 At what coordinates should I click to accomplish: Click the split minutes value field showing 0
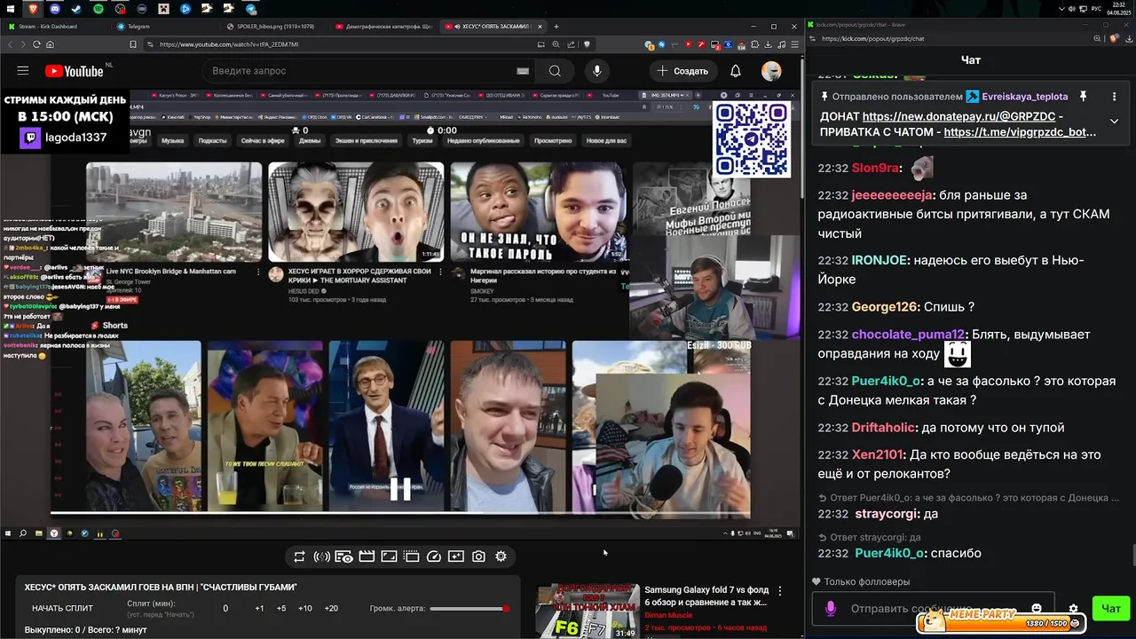point(225,608)
